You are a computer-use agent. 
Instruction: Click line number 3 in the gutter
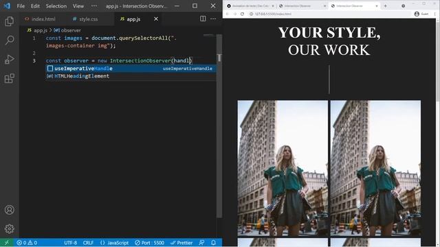coord(34,60)
